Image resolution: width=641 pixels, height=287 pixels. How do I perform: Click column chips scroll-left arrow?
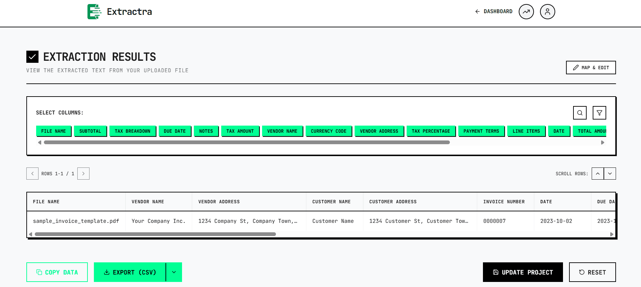click(x=40, y=142)
